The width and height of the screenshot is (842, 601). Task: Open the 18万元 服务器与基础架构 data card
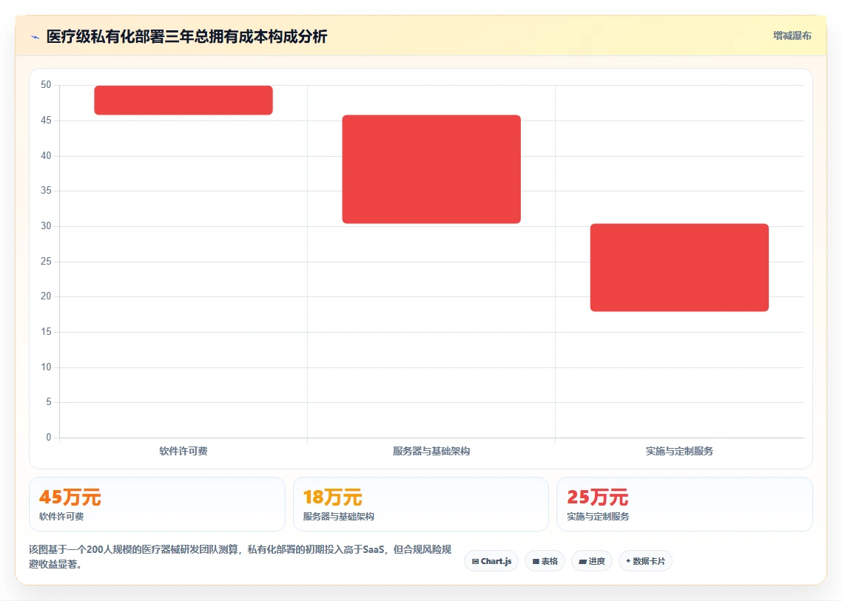pyautogui.click(x=421, y=504)
